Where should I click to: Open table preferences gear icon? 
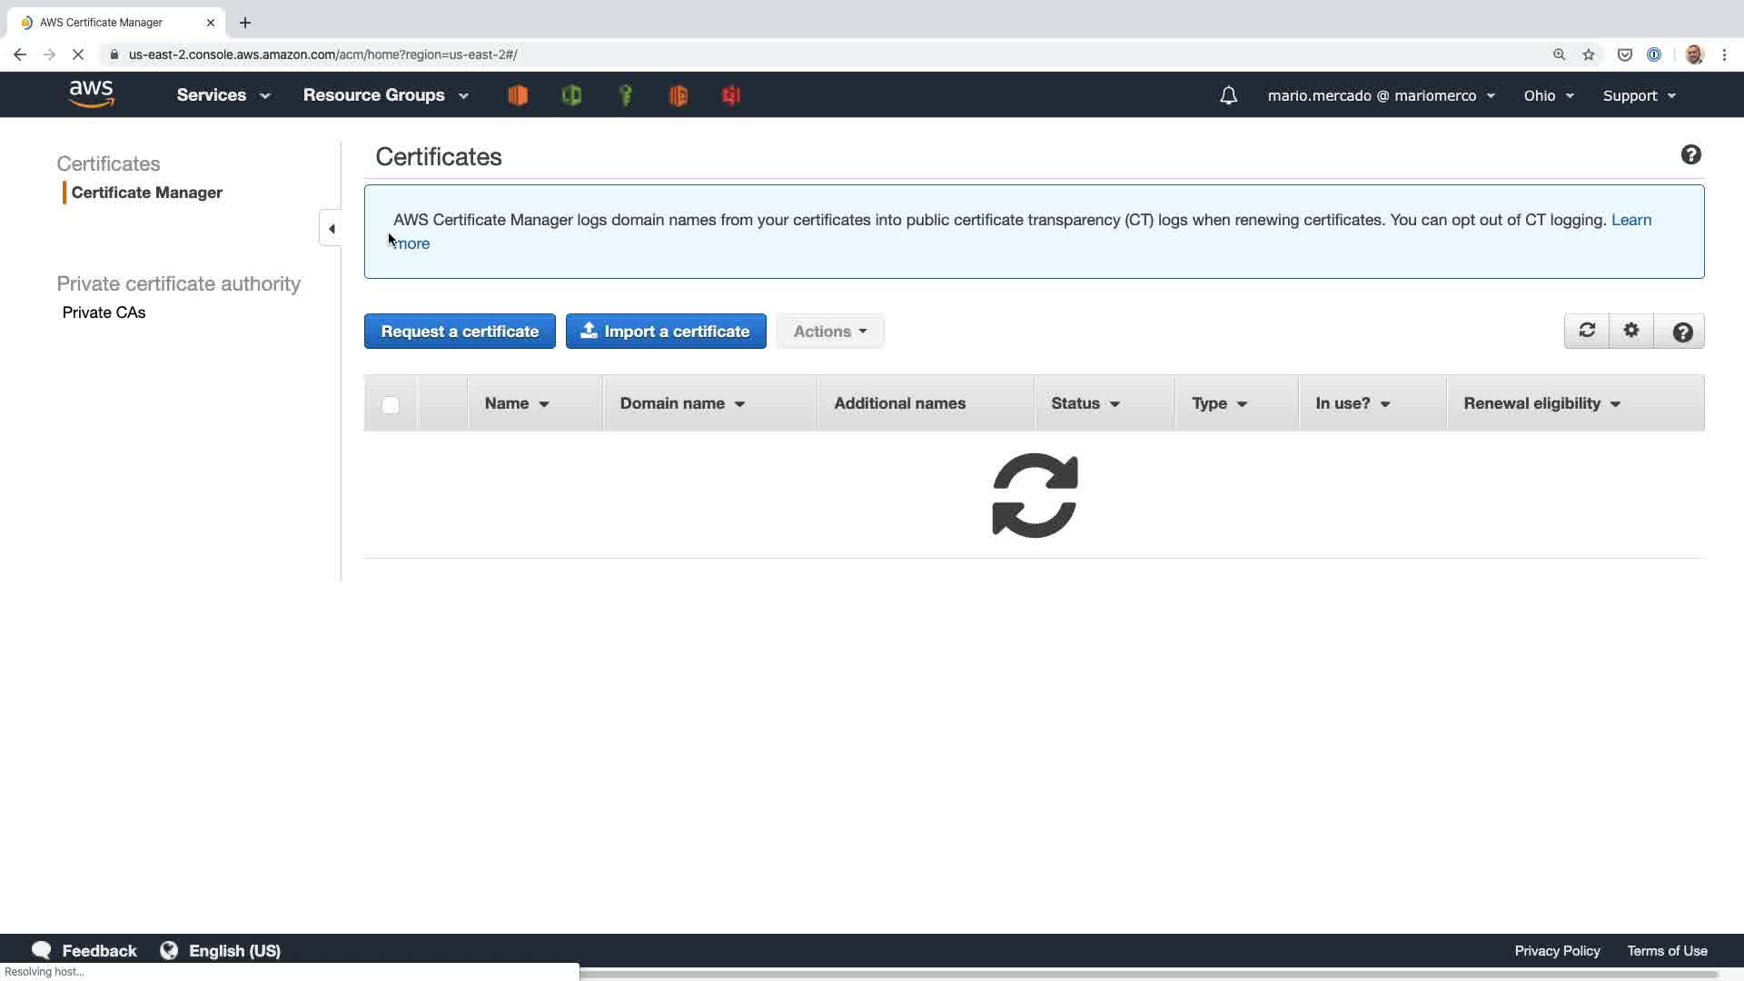pyautogui.click(x=1631, y=331)
